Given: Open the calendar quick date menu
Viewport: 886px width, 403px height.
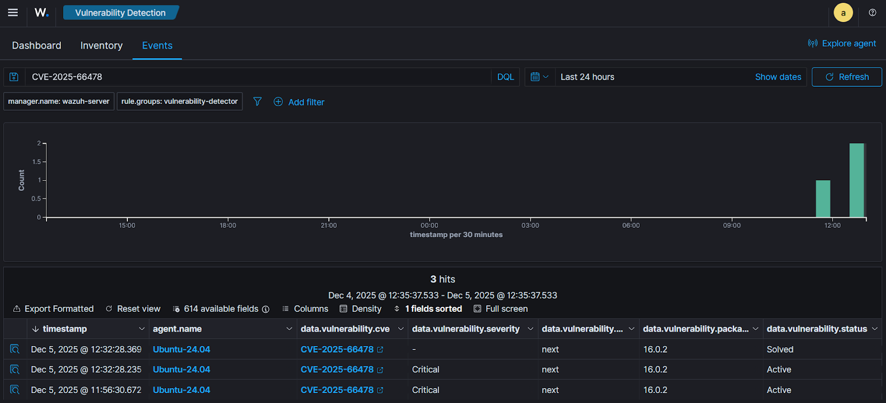Looking at the screenshot, I should pyautogui.click(x=539, y=77).
